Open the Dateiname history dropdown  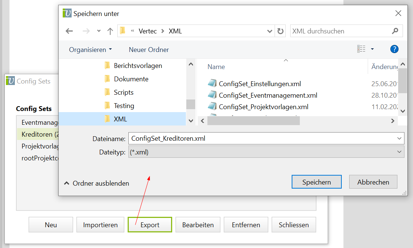click(399, 138)
